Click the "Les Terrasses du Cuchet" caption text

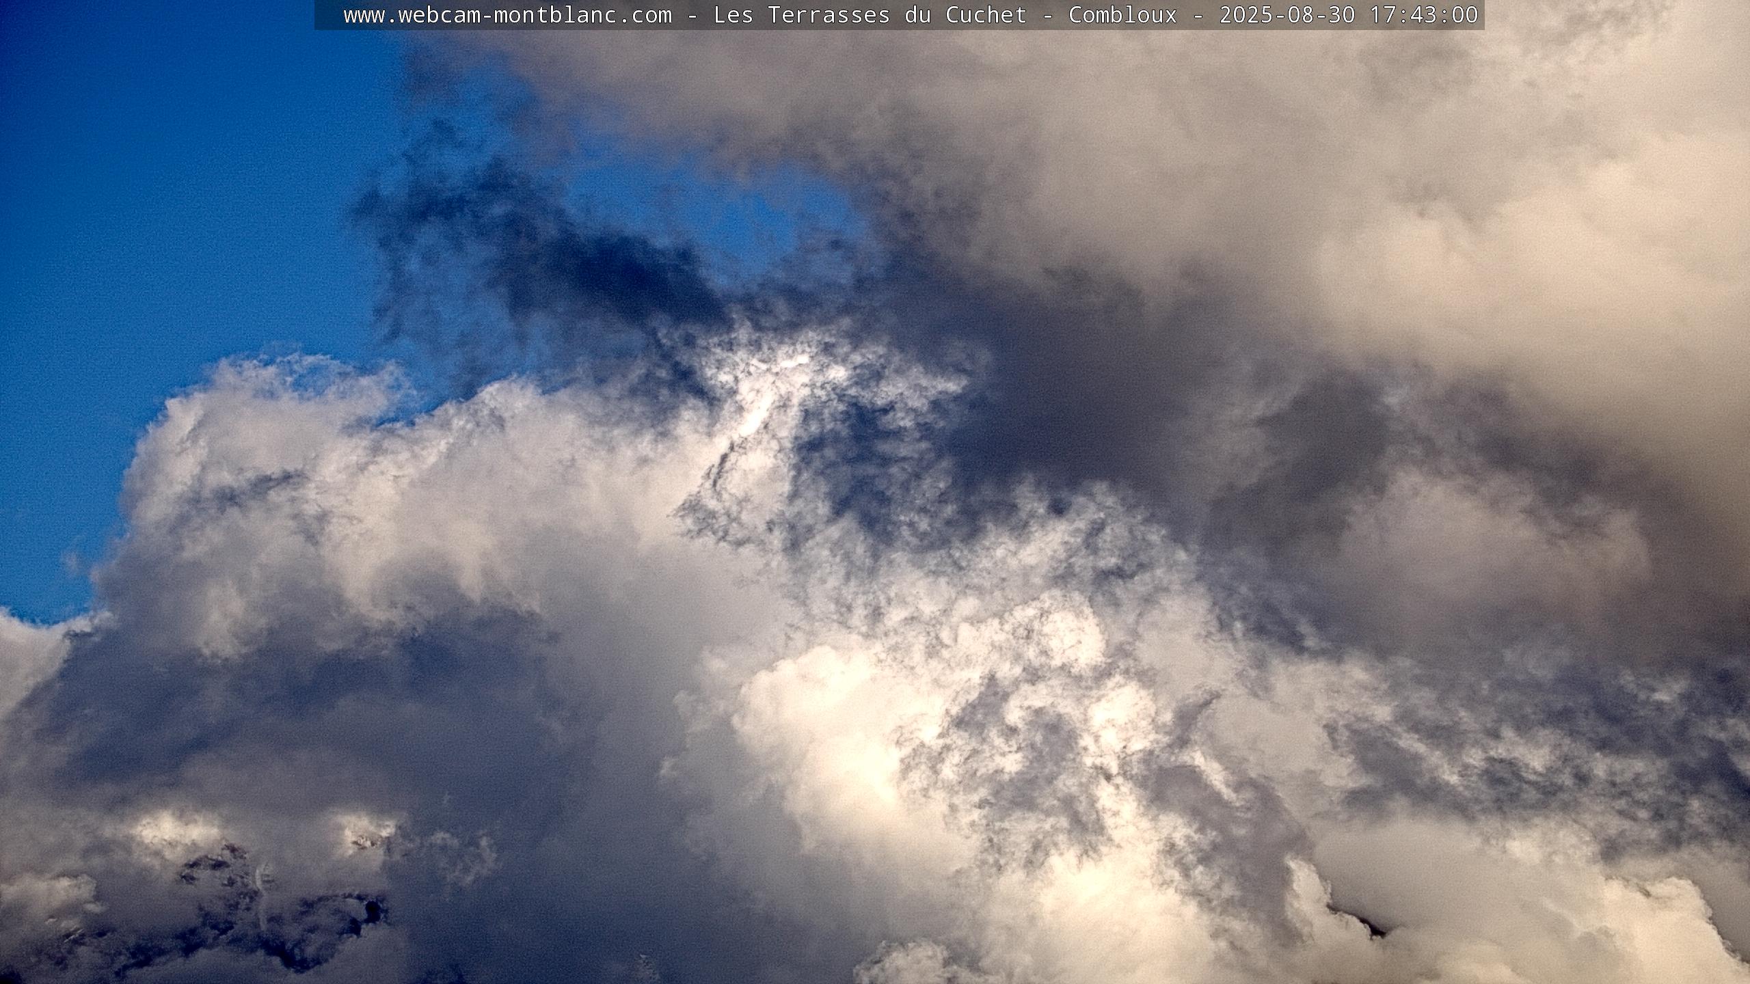[870, 15]
